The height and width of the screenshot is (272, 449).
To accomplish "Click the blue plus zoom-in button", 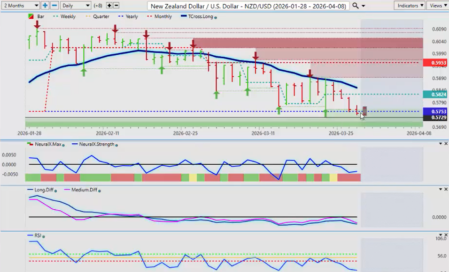I will pos(45,6).
